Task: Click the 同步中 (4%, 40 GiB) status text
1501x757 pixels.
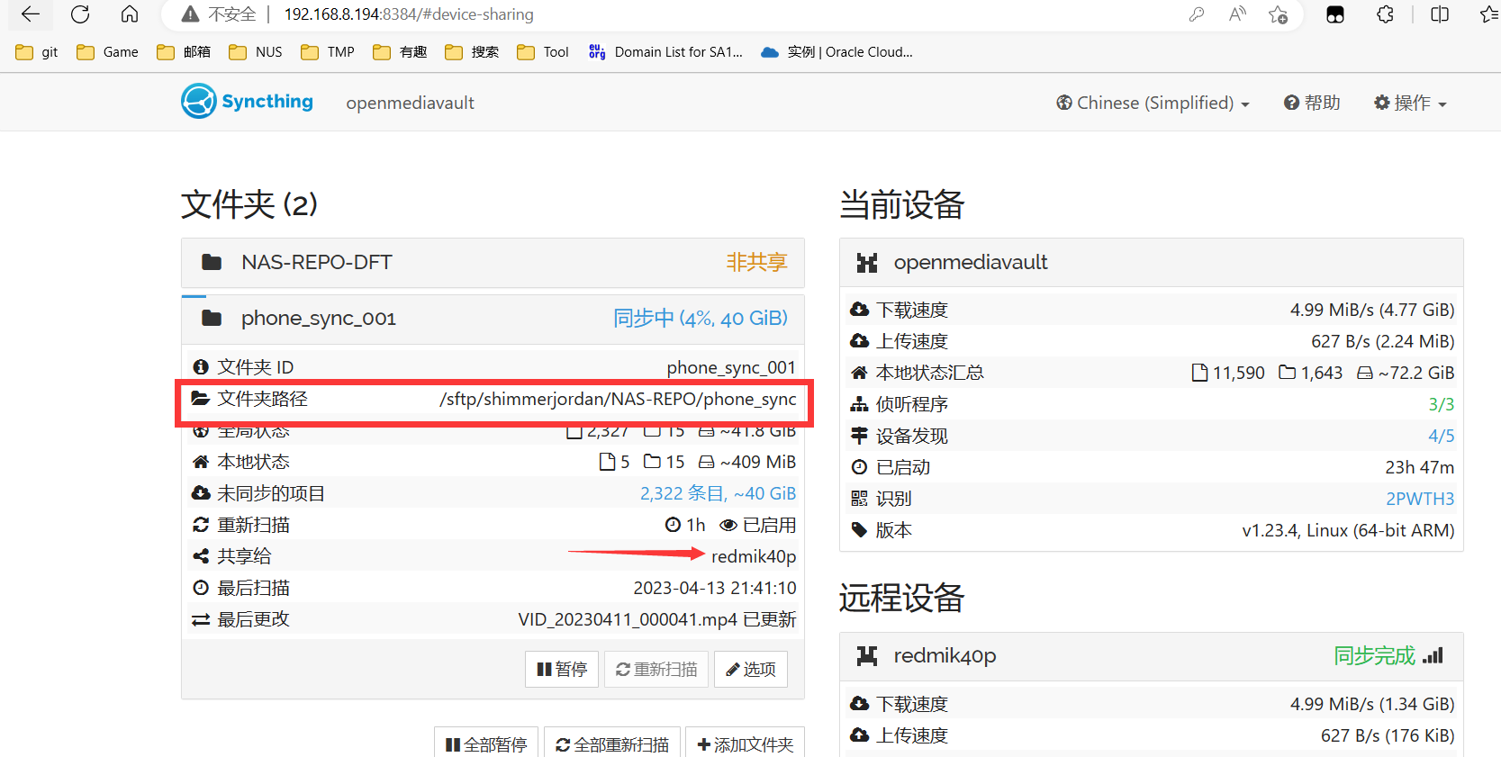Action: [x=701, y=318]
